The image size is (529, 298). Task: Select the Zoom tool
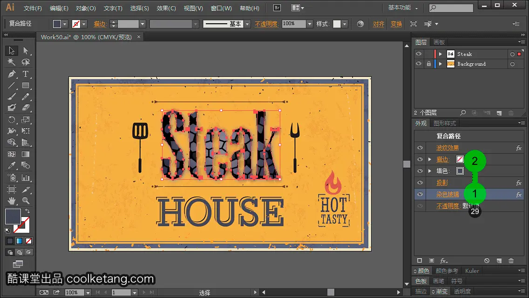(x=26, y=201)
